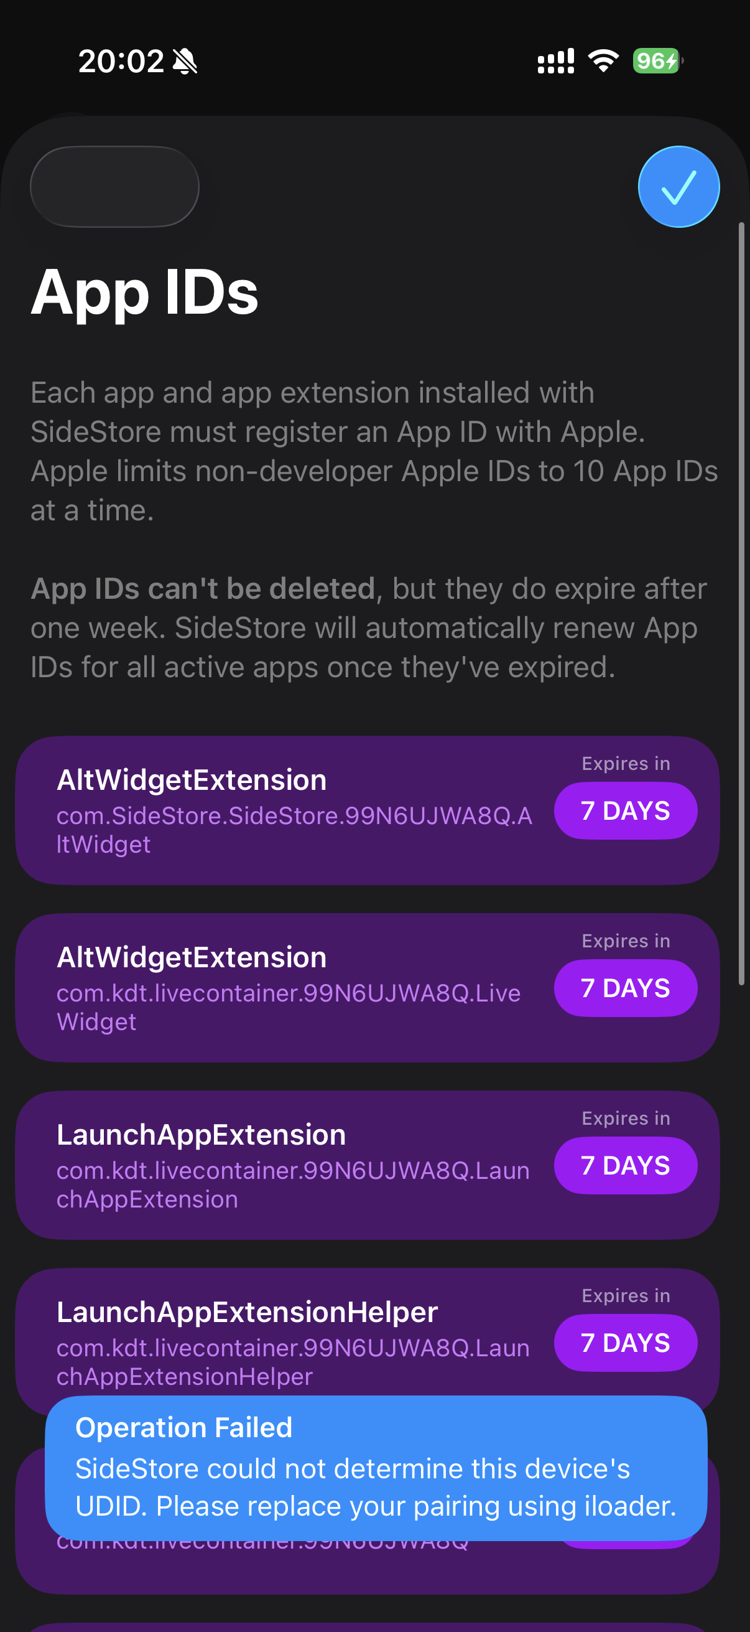Tap the cellular signal bars icon
The width and height of the screenshot is (750, 1632).
[x=556, y=61]
